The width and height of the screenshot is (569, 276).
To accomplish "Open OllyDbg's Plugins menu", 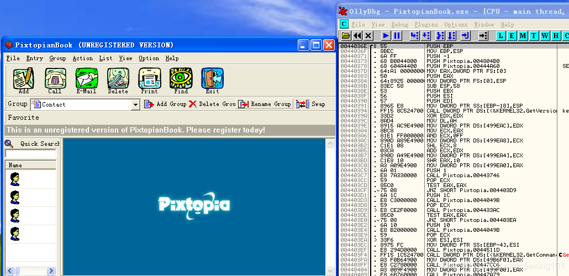I will [426, 24].
